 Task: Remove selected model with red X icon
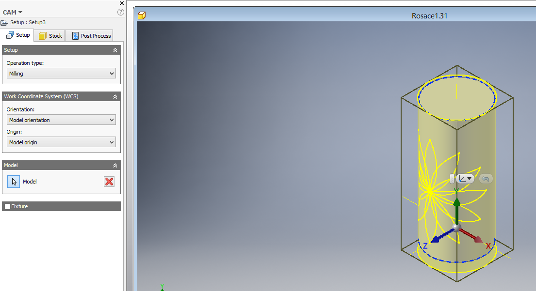[x=109, y=182]
